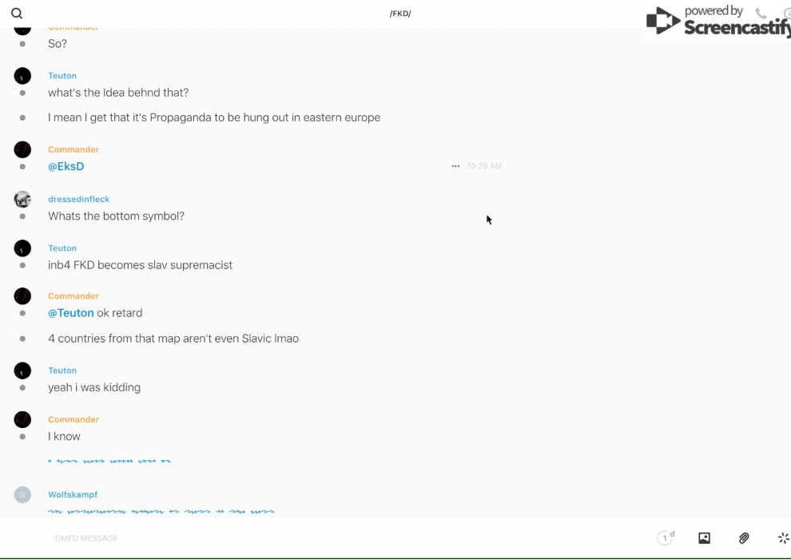Open the conversation search
Screen dimensions: 791x559
coord(17,14)
